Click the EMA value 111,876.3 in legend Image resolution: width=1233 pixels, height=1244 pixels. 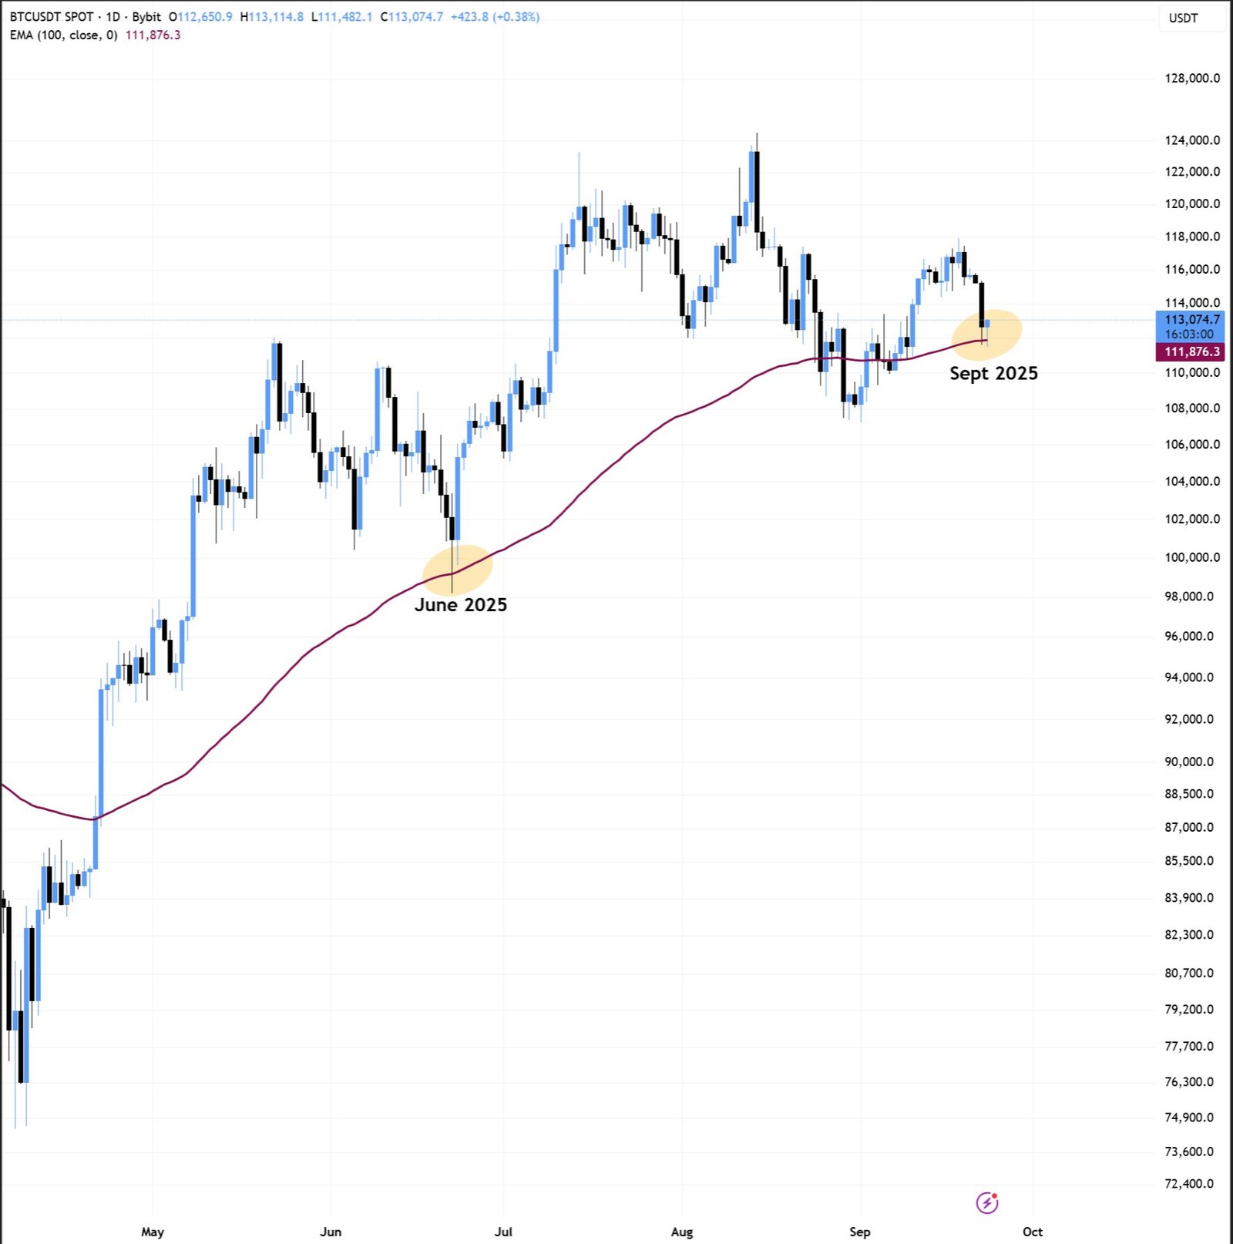[153, 35]
